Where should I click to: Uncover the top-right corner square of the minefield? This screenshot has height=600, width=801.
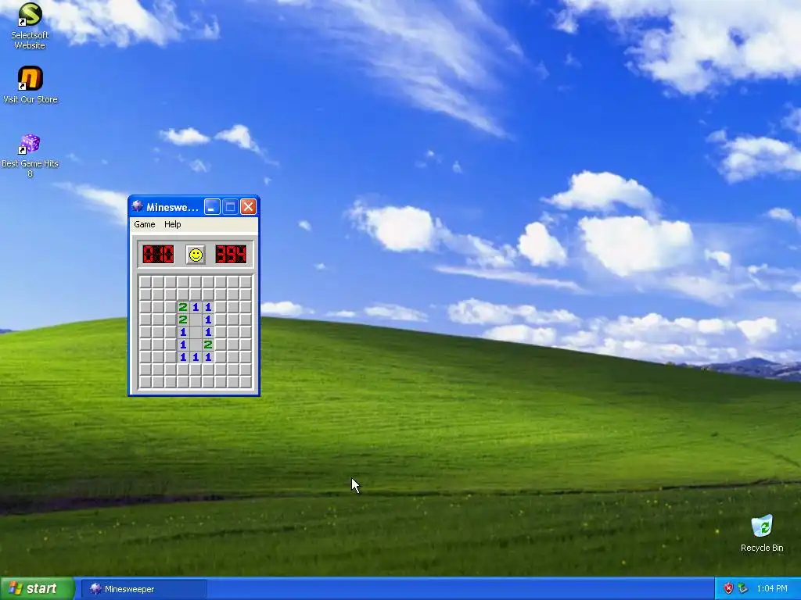pos(246,282)
